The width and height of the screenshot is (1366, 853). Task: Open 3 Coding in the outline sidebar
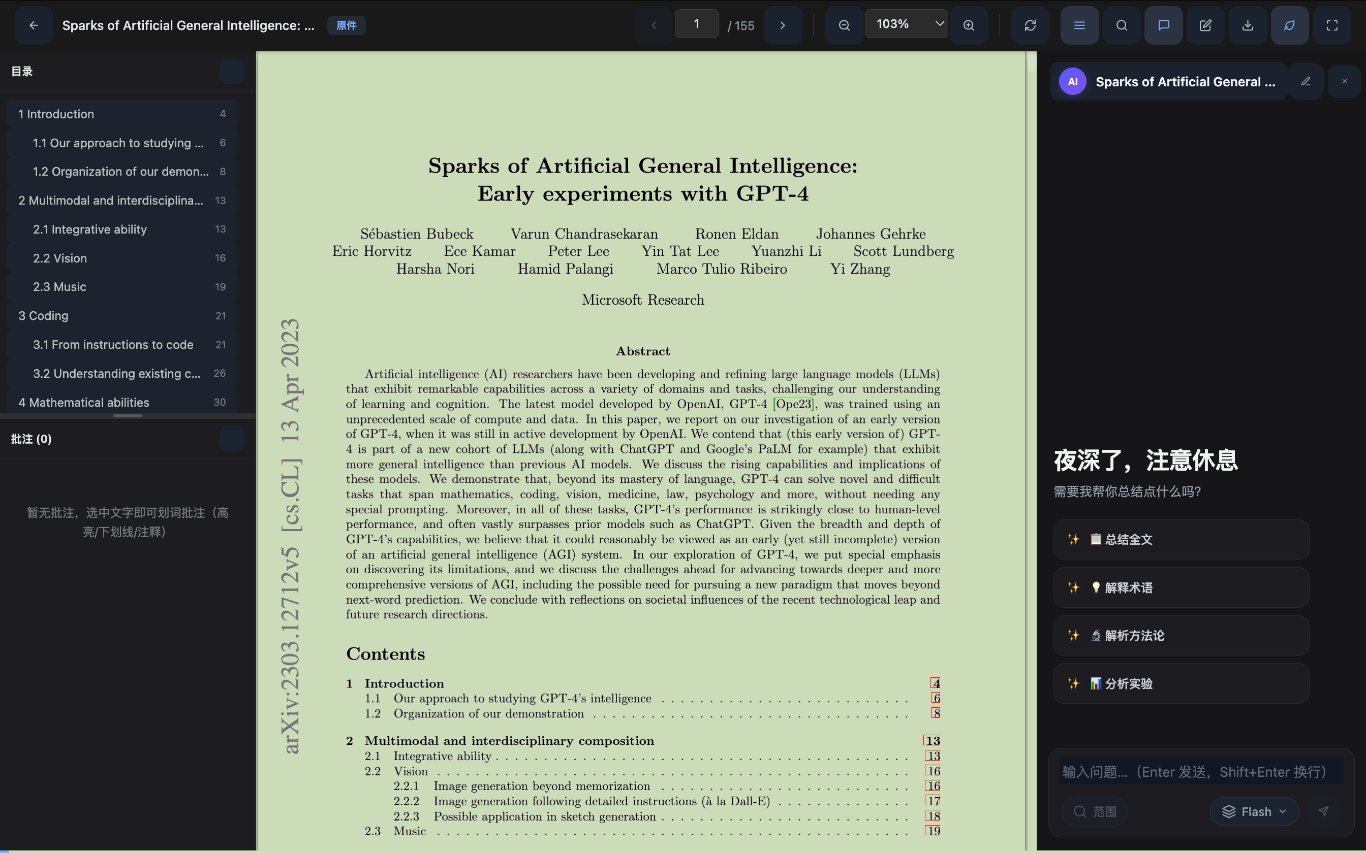coord(122,315)
